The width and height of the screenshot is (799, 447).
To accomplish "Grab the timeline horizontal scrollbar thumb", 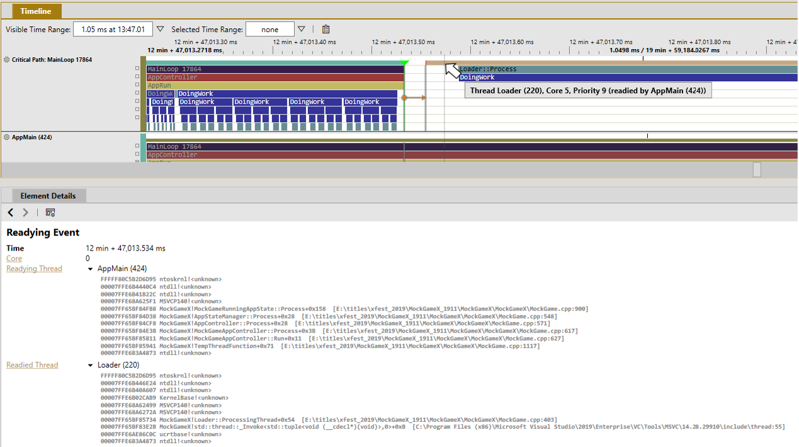I will pyautogui.click(x=757, y=169).
